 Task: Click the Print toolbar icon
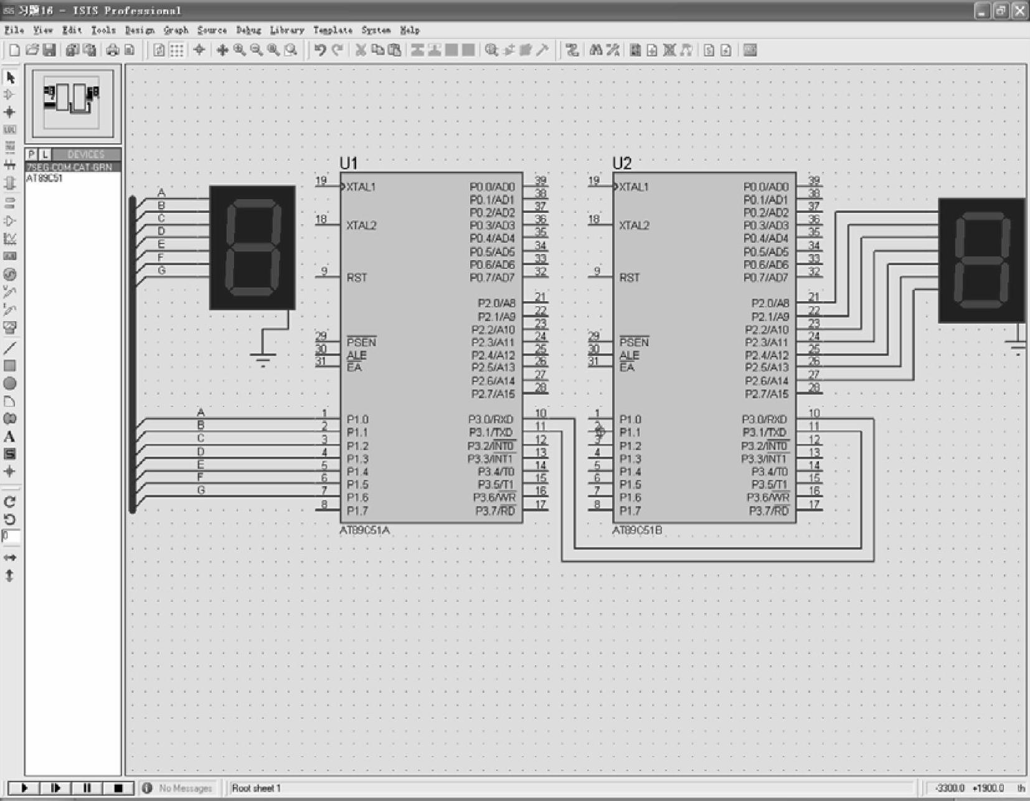point(112,50)
